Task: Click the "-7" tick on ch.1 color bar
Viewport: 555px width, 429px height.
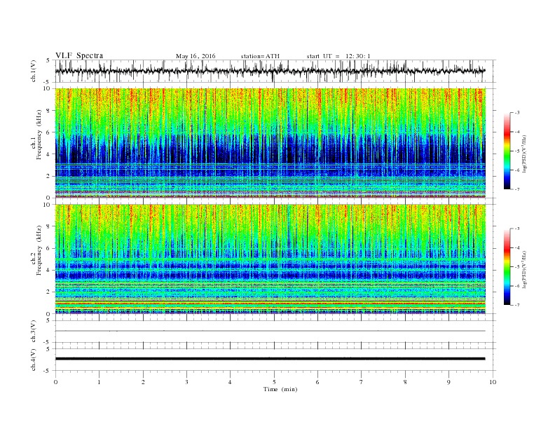Action: click(517, 189)
